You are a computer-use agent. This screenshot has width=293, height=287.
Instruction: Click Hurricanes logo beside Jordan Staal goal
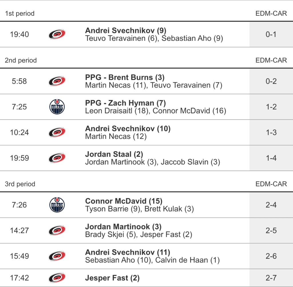tap(57, 158)
